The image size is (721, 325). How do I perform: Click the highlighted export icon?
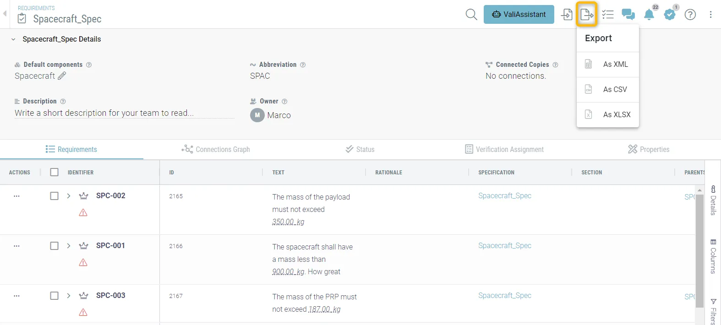586,15
